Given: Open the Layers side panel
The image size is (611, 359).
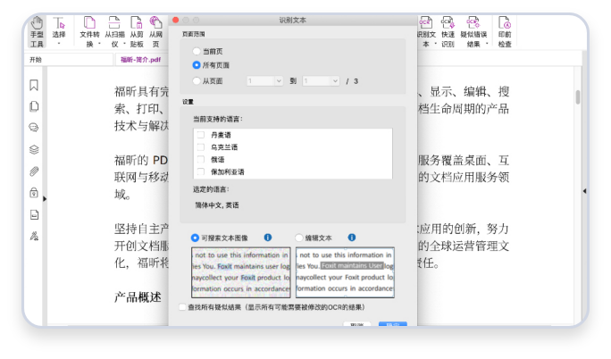Looking at the screenshot, I should (34, 149).
